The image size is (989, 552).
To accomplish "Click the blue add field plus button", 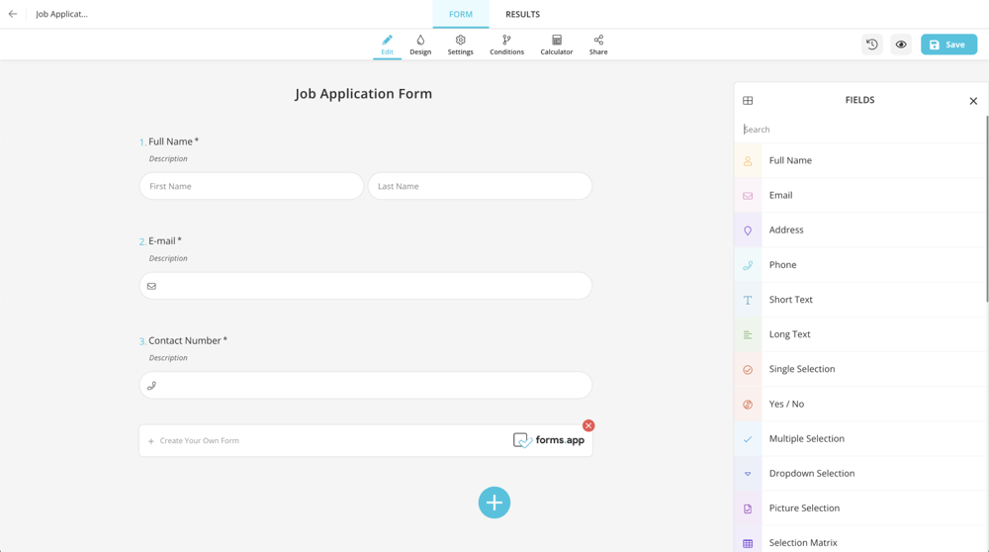I will click(x=494, y=503).
